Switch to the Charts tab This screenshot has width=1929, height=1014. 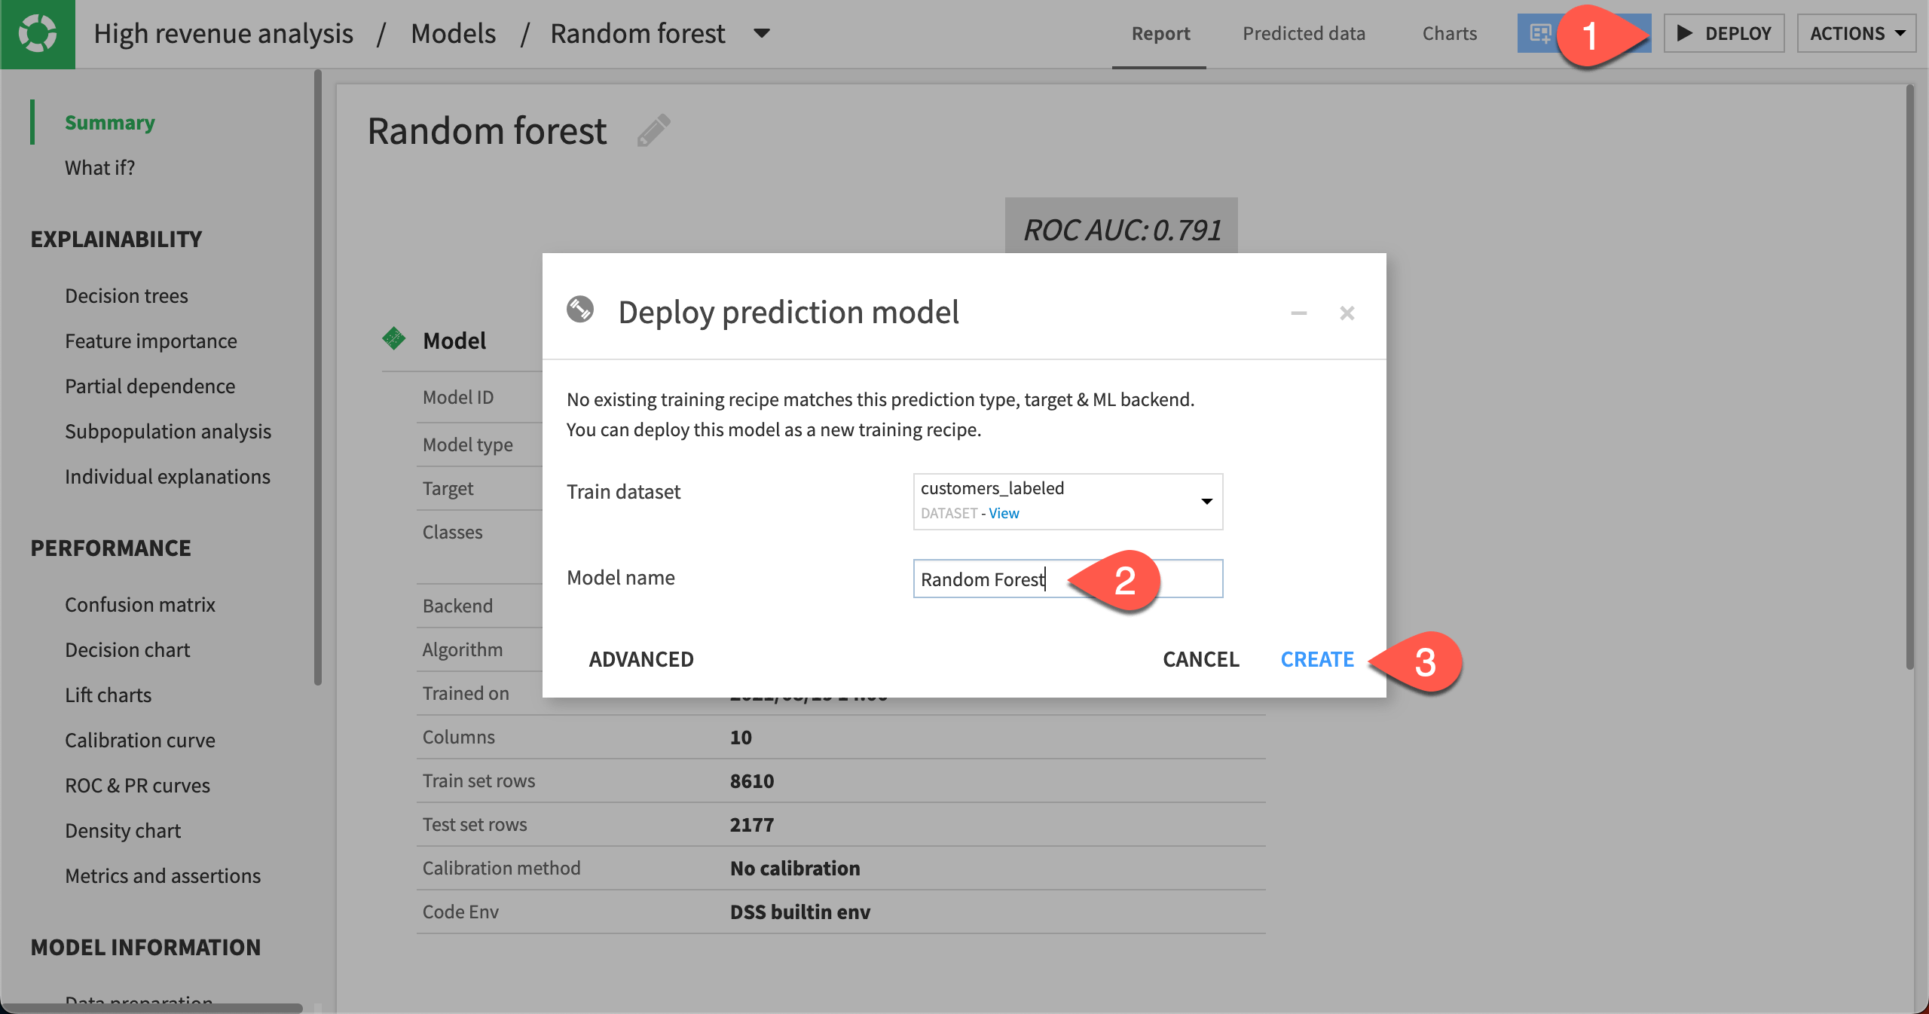pyautogui.click(x=1448, y=33)
